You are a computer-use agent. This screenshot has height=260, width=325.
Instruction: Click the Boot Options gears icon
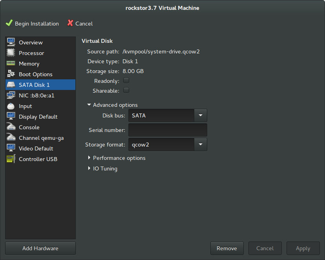pyautogui.click(x=11, y=74)
